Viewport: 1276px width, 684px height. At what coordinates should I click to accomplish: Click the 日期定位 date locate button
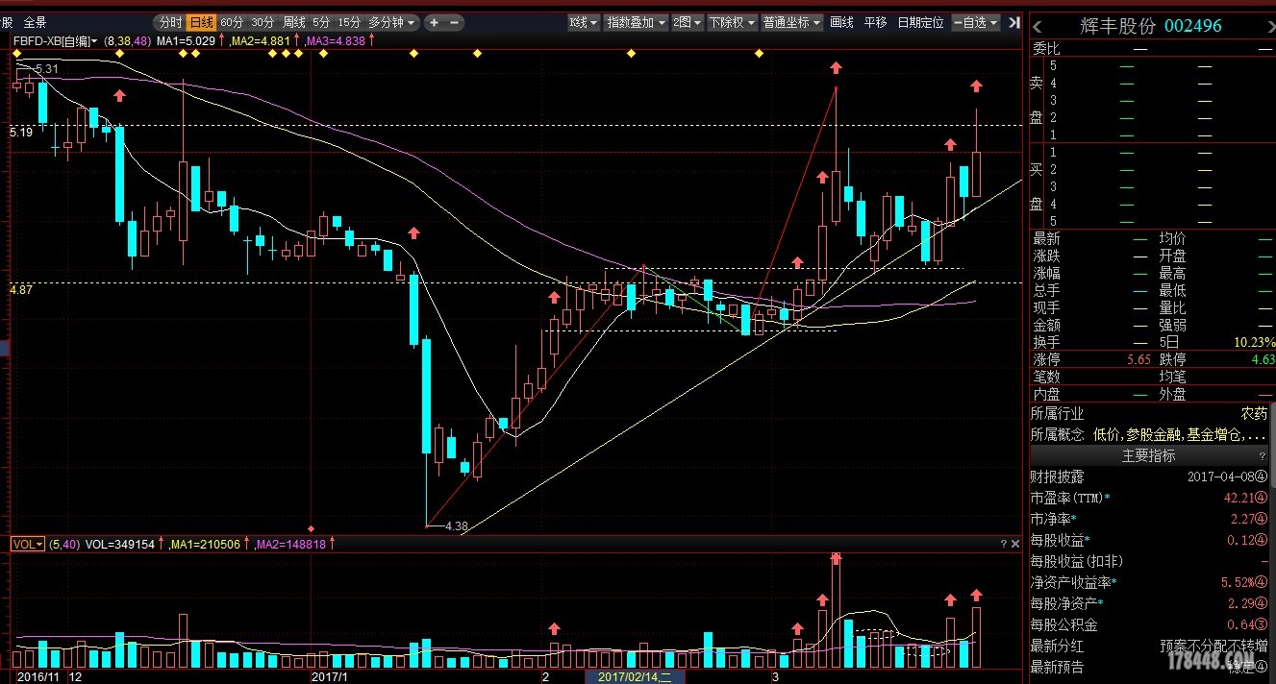pyautogui.click(x=920, y=22)
